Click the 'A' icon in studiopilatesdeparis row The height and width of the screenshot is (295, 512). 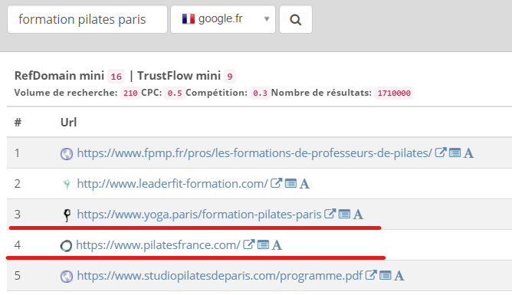pos(399,276)
